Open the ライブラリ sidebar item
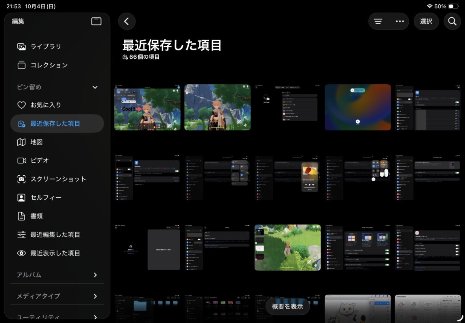 pyautogui.click(x=57, y=46)
